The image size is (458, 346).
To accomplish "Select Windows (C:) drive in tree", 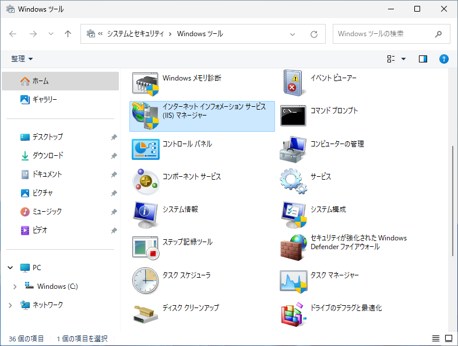I will (60, 286).
